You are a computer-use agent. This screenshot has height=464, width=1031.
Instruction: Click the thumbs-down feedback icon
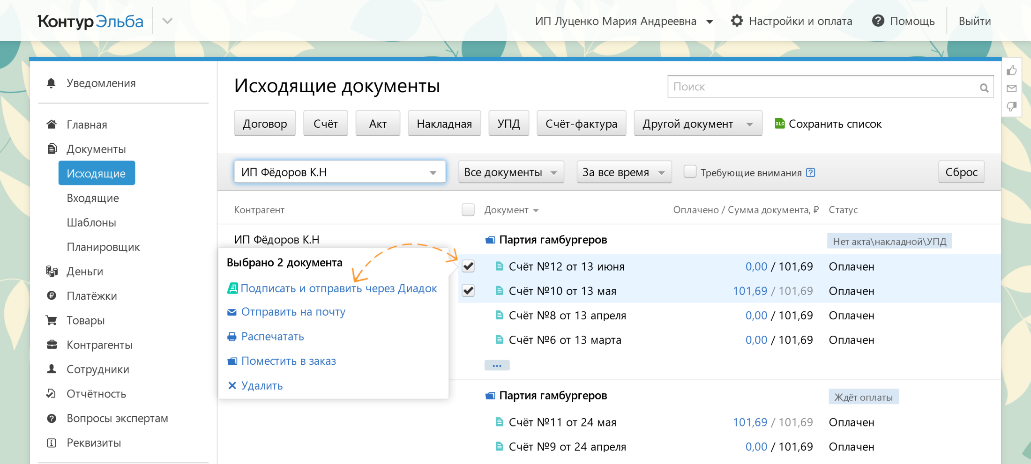point(1012,107)
